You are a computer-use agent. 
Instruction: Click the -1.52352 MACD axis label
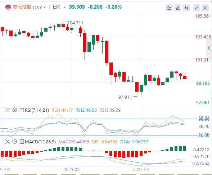coord(200,164)
